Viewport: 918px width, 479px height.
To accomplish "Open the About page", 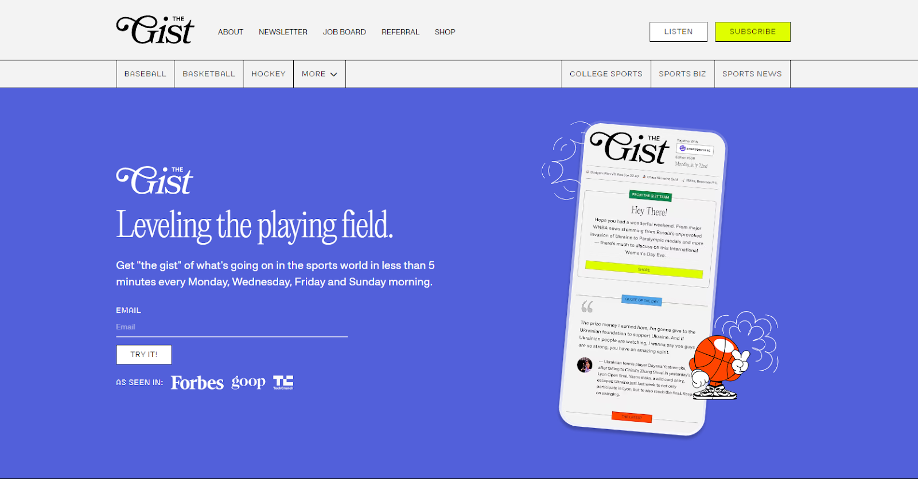I will 231,32.
